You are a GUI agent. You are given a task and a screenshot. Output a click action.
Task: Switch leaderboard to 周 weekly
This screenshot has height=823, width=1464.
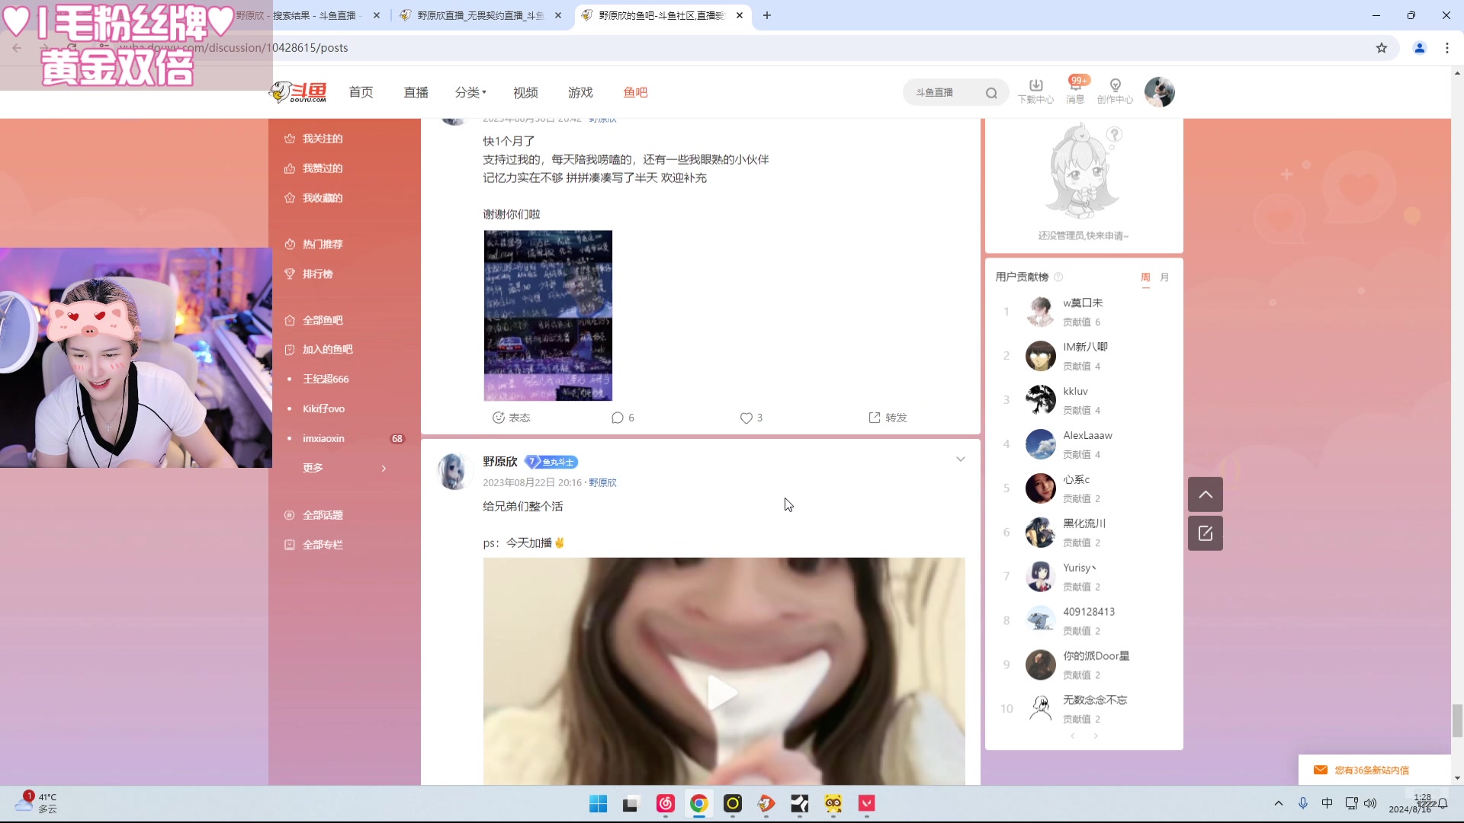pyautogui.click(x=1145, y=277)
